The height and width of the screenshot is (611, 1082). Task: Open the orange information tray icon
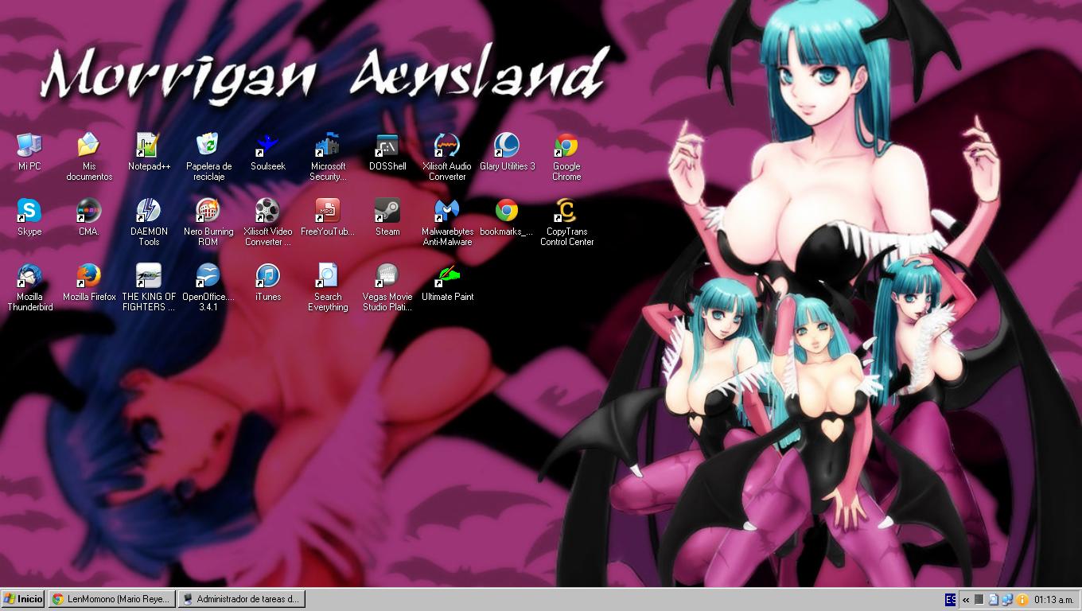[1022, 600]
